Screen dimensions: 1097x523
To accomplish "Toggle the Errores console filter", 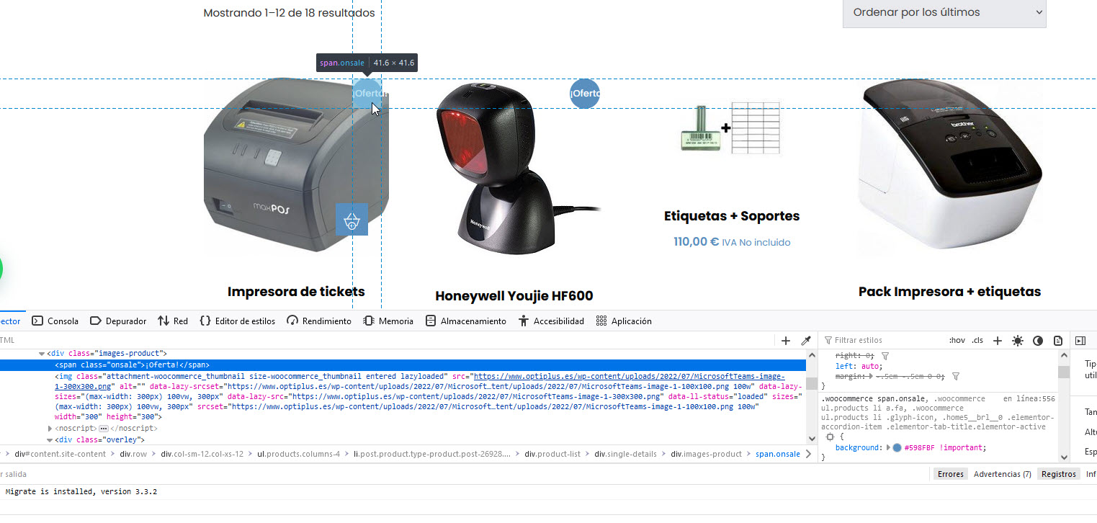I will [x=950, y=474].
